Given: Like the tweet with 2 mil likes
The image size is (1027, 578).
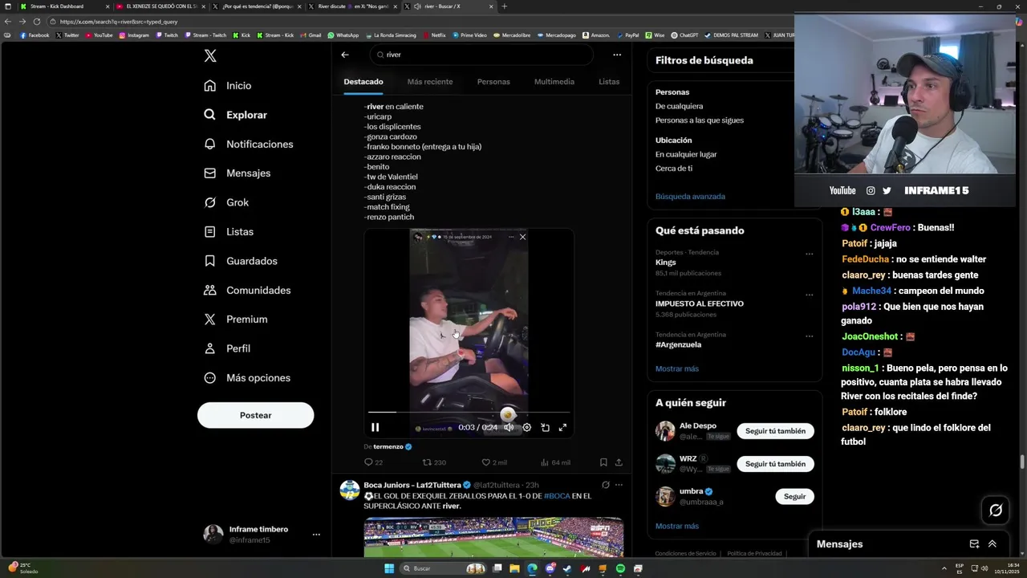Looking at the screenshot, I should click(494, 462).
